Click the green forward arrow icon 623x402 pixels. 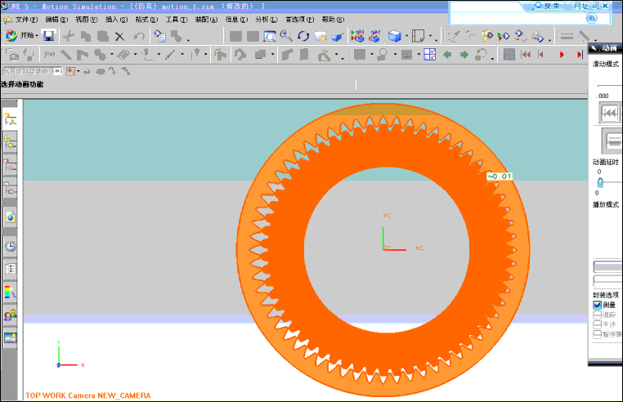pyautogui.click(x=464, y=55)
